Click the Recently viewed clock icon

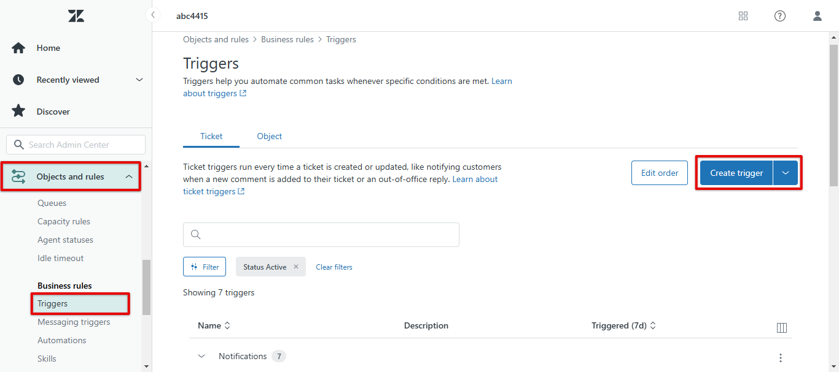click(x=18, y=80)
